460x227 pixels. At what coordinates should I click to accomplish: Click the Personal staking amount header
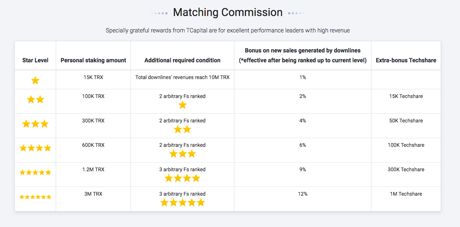[x=93, y=60]
